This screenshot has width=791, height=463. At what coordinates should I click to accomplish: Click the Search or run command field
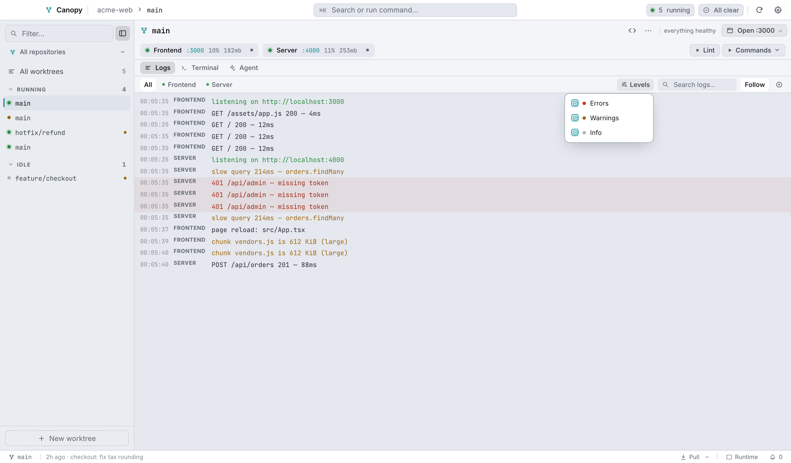(415, 10)
